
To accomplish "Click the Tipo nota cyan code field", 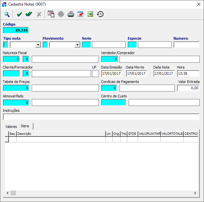I will coord(6,45).
